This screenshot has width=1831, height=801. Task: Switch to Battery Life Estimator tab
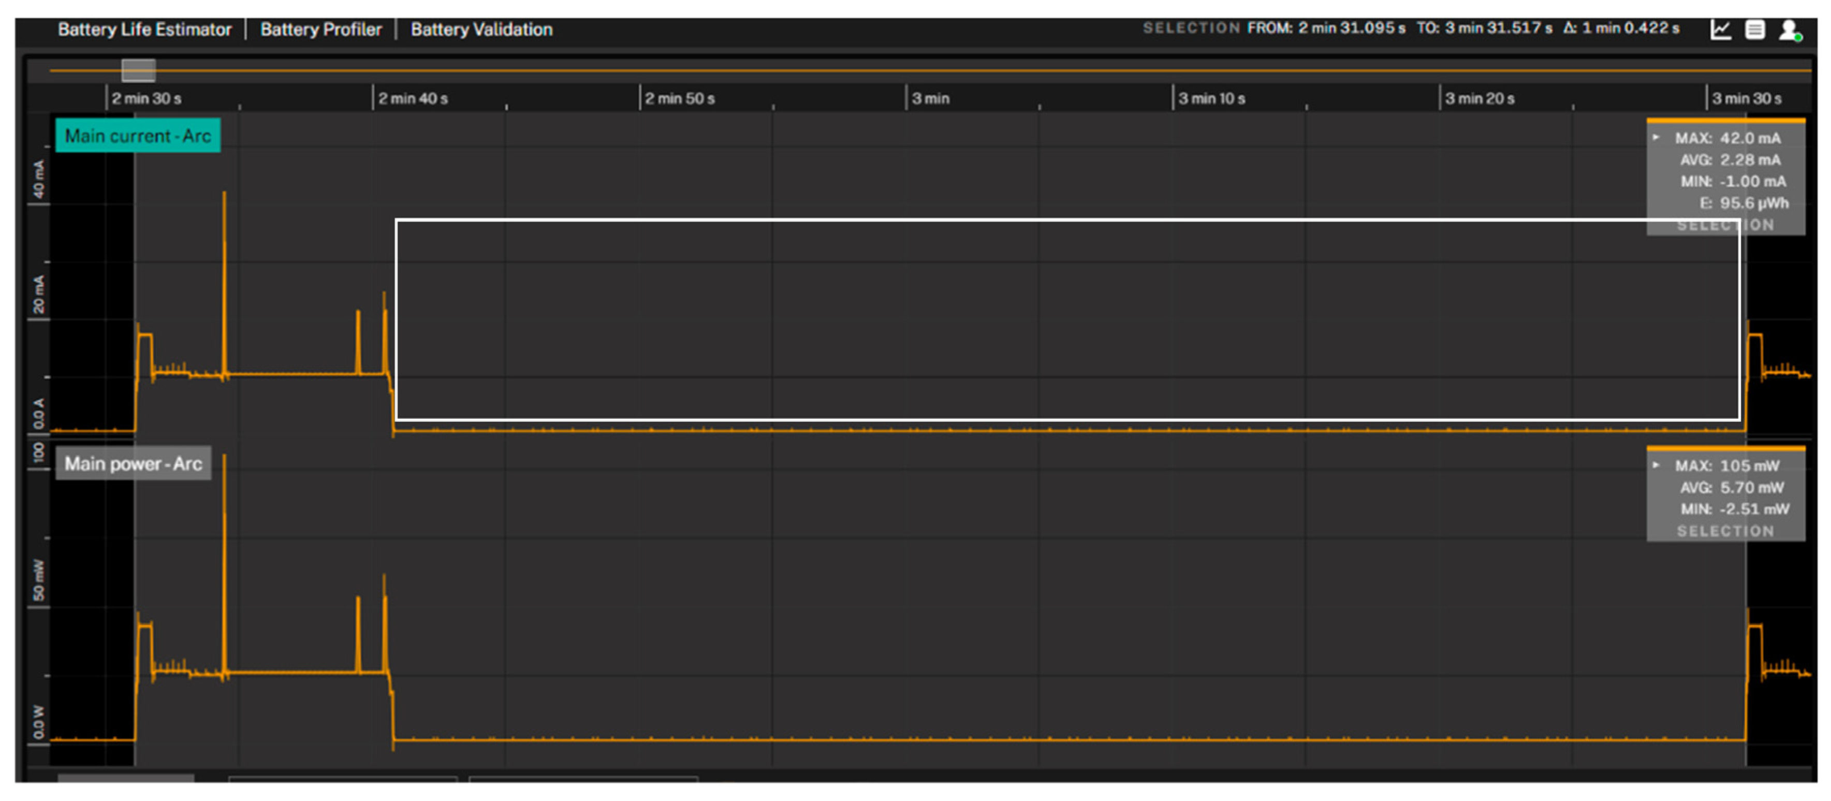coord(144,30)
